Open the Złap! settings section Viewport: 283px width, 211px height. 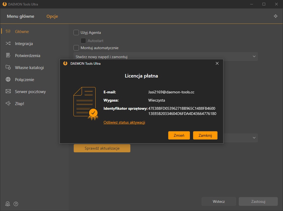tap(19, 104)
